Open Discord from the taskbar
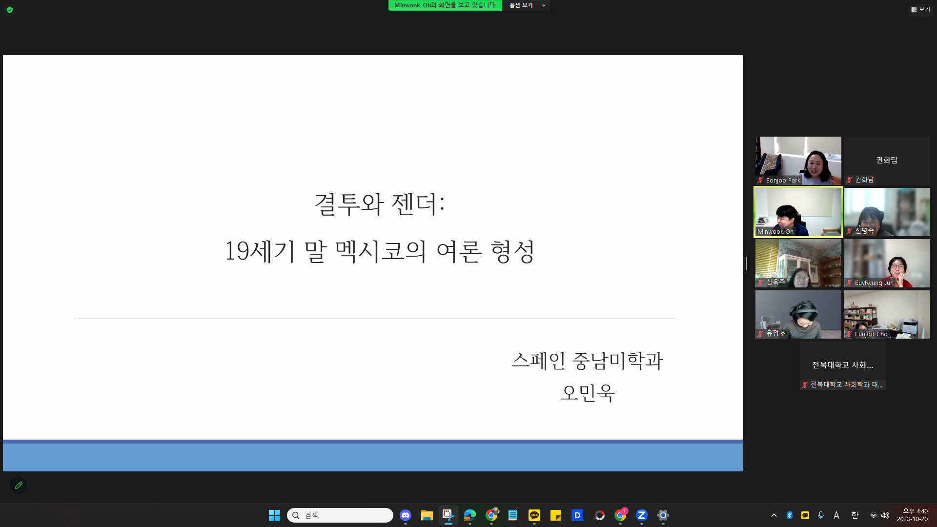 point(405,515)
